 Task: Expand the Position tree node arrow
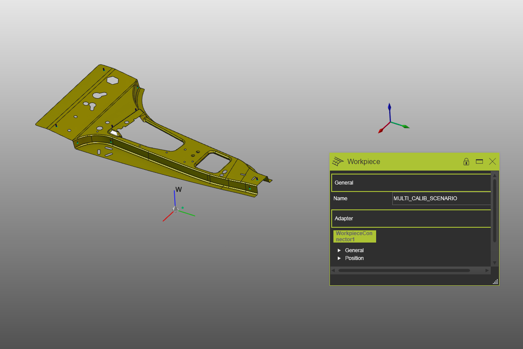point(339,258)
